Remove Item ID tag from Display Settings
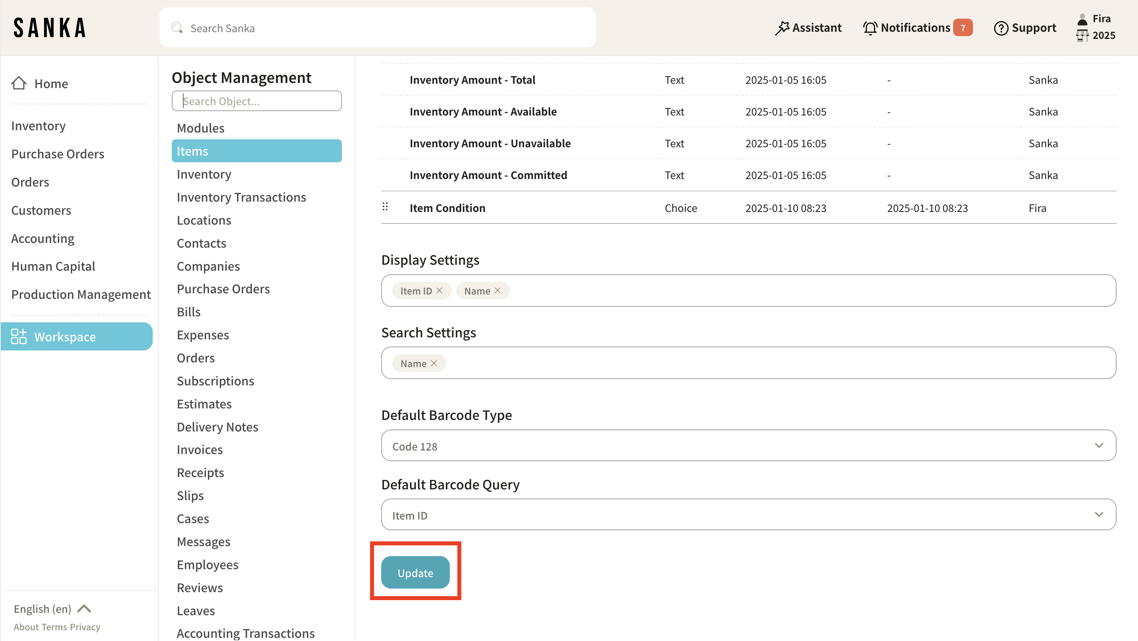Image resolution: width=1138 pixels, height=641 pixels. pos(439,291)
